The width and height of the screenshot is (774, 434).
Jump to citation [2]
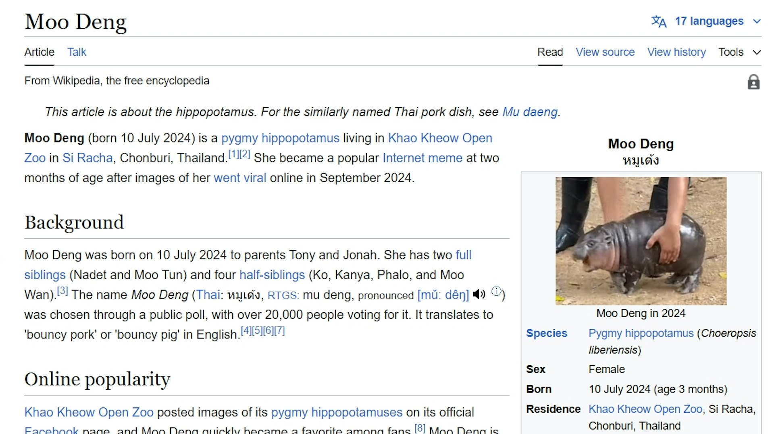coord(245,154)
